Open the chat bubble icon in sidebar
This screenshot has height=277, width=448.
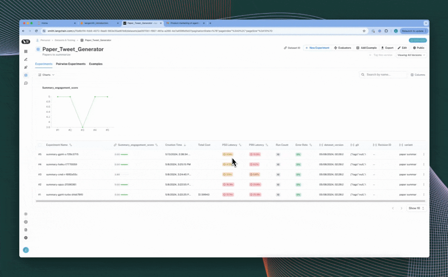[x=26, y=83]
